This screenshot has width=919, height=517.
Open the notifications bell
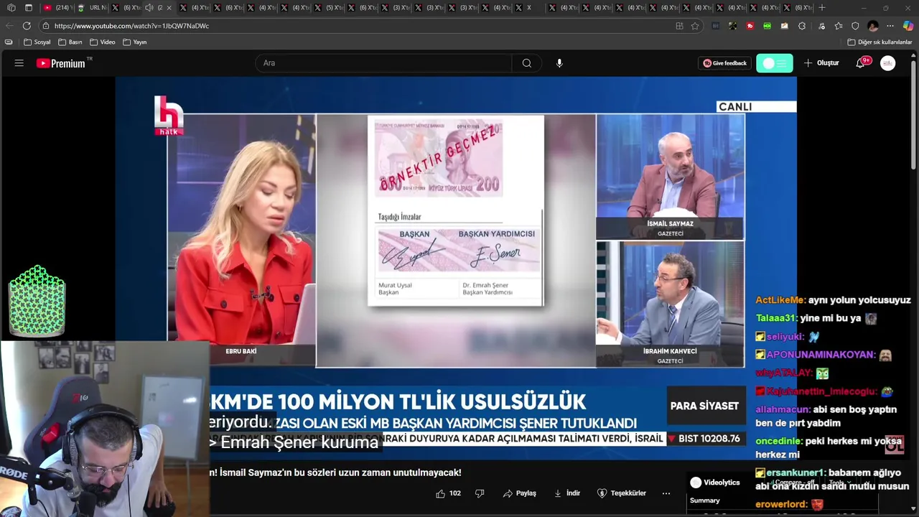[x=860, y=63]
